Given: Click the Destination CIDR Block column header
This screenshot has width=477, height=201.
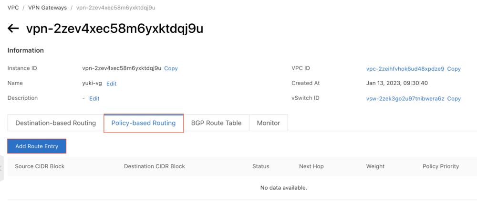Looking at the screenshot, I should (x=154, y=166).
